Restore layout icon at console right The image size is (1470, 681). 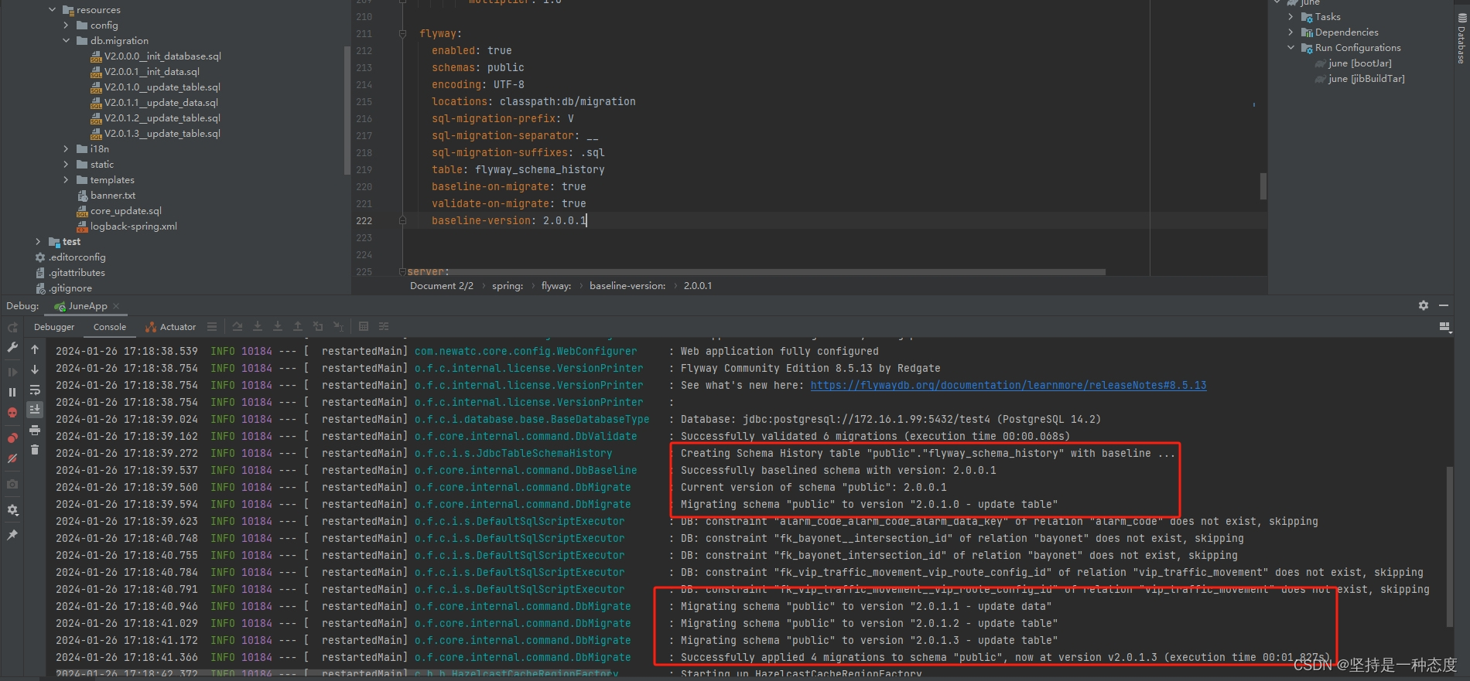tap(1444, 327)
